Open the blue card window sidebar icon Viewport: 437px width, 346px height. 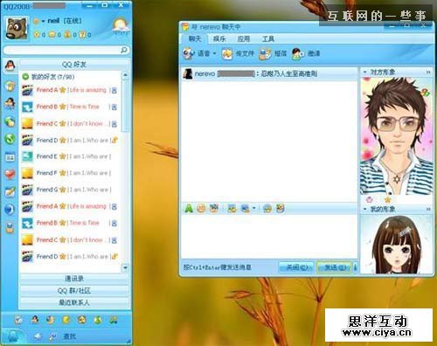click(10, 157)
